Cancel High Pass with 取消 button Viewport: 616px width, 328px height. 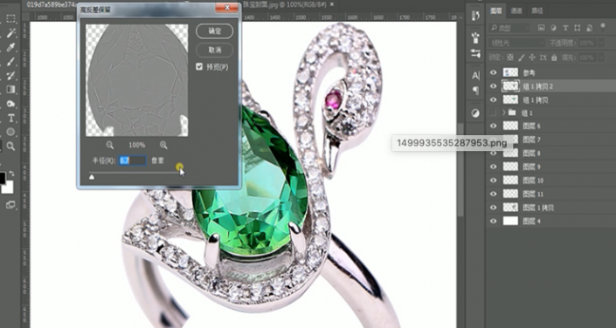[x=214, y=51]
